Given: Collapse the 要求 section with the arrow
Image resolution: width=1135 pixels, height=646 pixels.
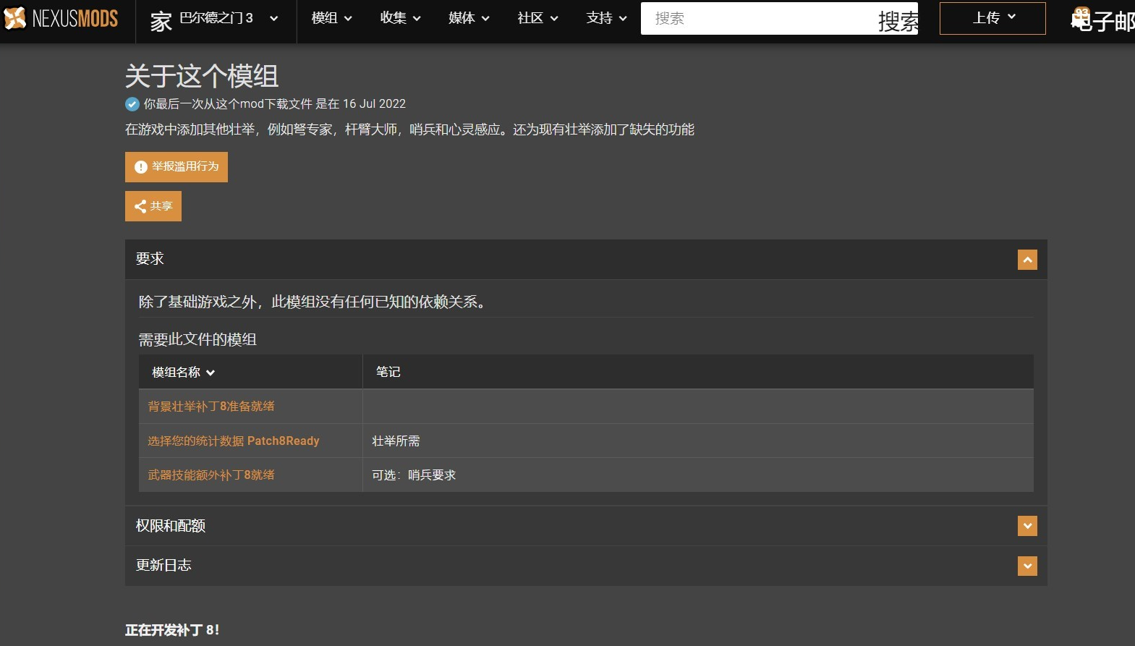Looking at the screenshot, I should click(1027, 260).
